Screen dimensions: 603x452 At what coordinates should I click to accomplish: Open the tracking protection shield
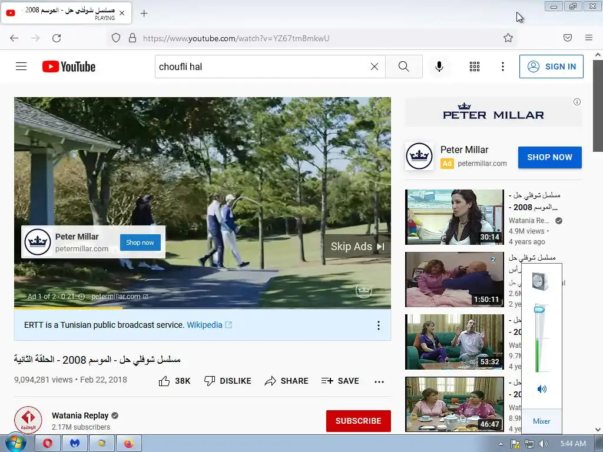click(x=116, y=38)
